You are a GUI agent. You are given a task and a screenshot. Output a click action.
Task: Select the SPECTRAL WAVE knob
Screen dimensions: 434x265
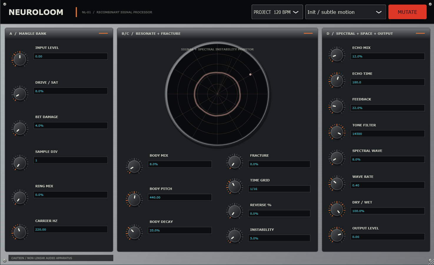[x=337, y=158]
